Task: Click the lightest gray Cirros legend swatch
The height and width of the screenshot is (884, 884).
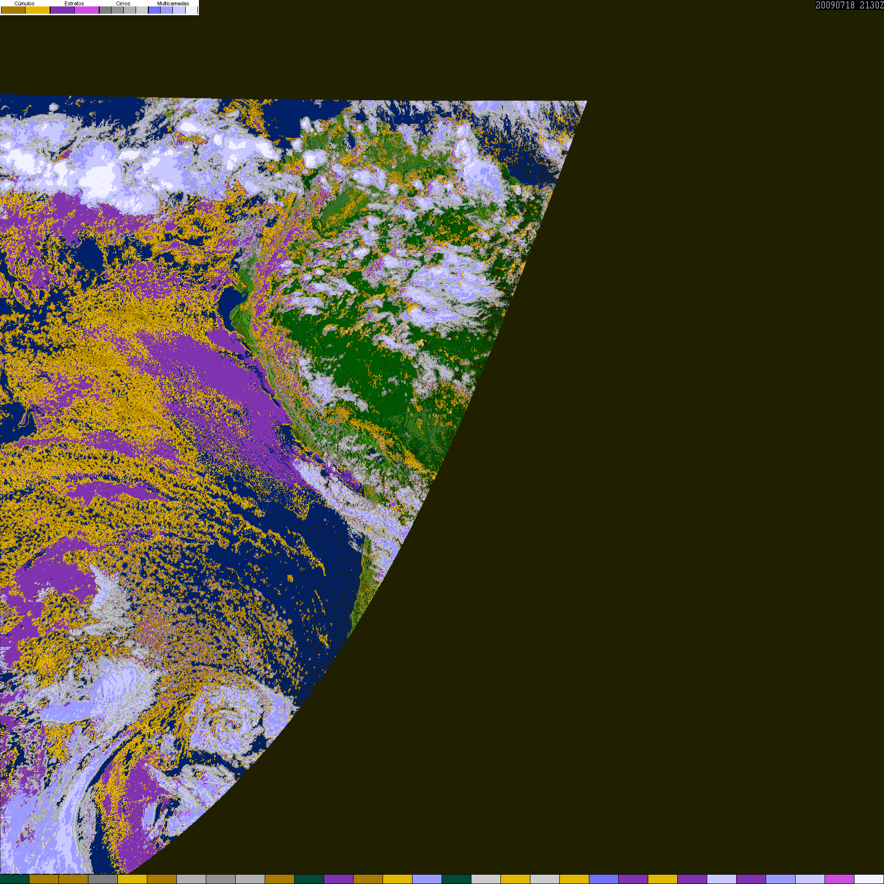Action: (x=142, y=10)
